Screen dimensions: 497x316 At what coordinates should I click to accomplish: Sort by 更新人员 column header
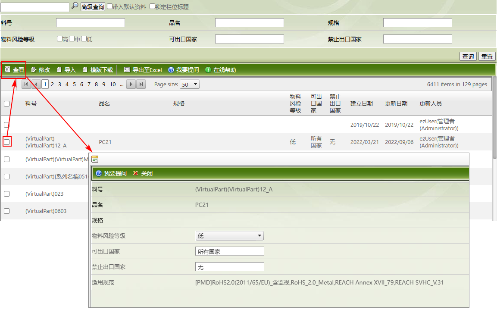pos(431,103)
